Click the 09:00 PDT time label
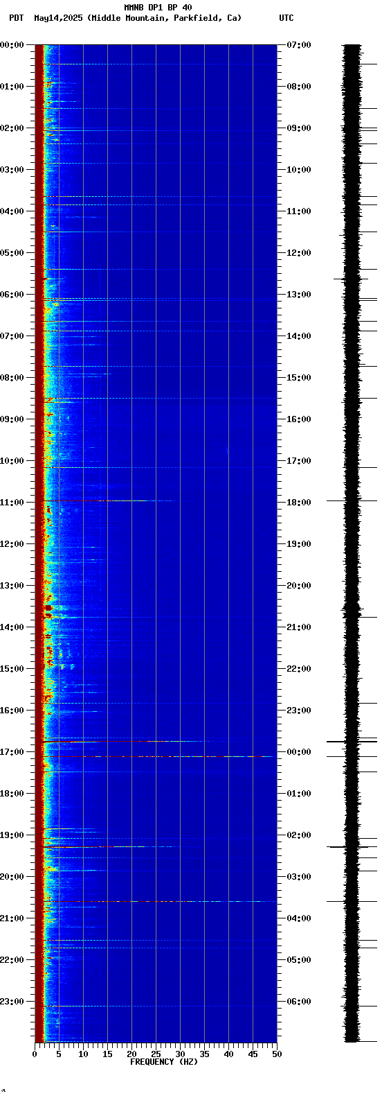 click(12, 419)
